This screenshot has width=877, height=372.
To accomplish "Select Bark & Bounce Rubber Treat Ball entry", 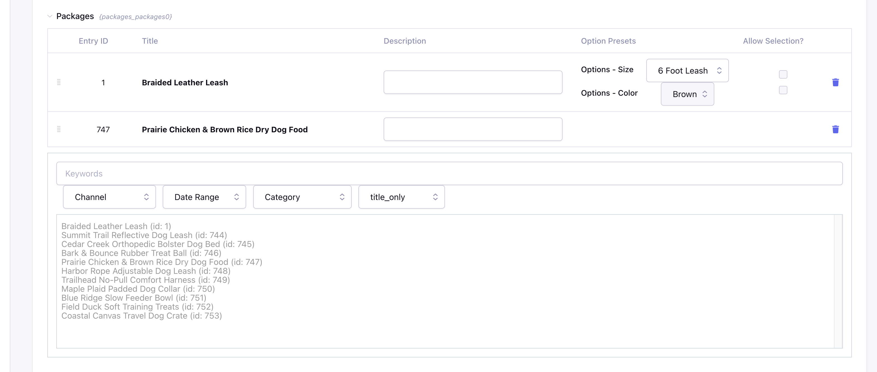I will click(x=141, y=253).
